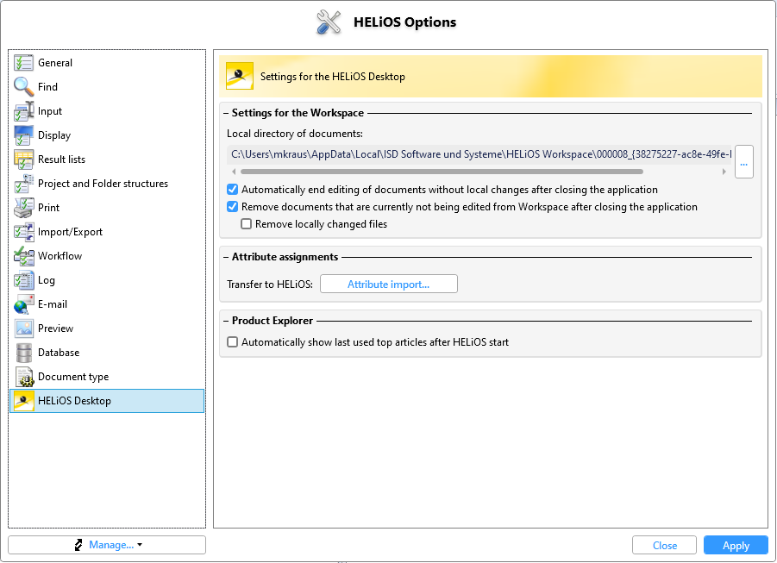777x563 pixels.
Task: Select Result lists in the options list
Action: pyautogui.click(x=107, y=160)
